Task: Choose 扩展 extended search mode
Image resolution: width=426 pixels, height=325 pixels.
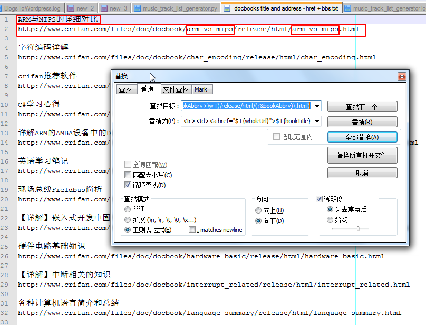Action: point(128,220)
